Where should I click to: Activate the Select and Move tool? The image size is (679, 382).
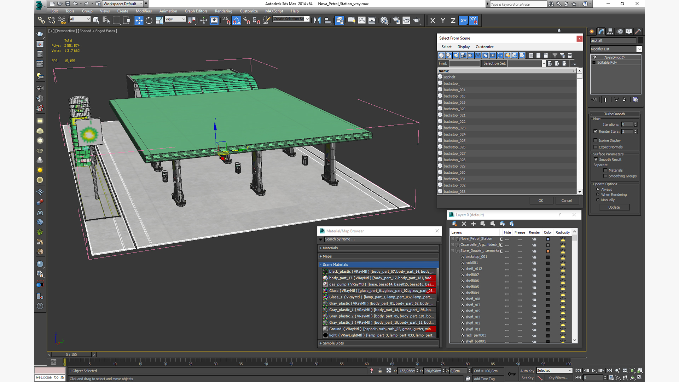pyautogui.click(x=139, y=20)
